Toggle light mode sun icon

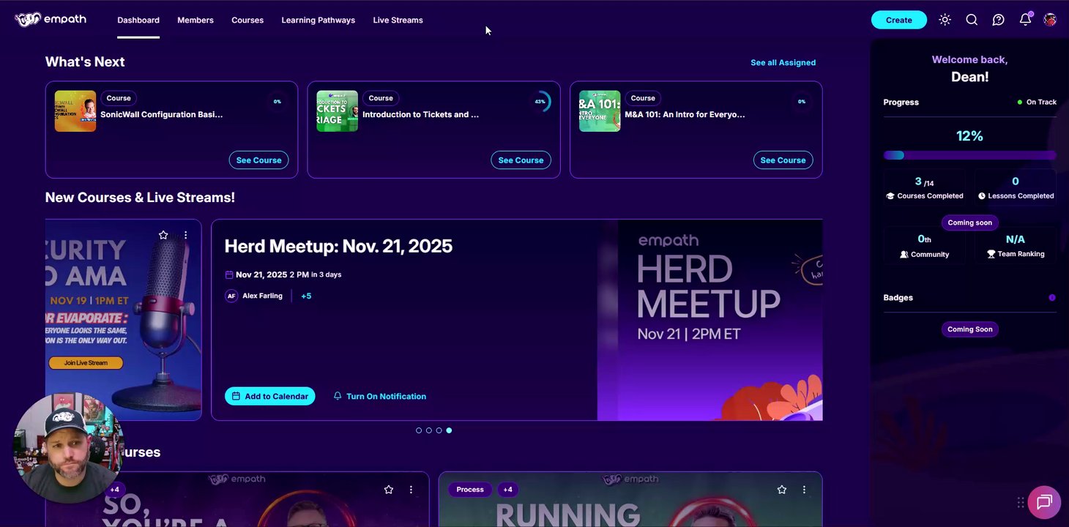click(945, 20)
